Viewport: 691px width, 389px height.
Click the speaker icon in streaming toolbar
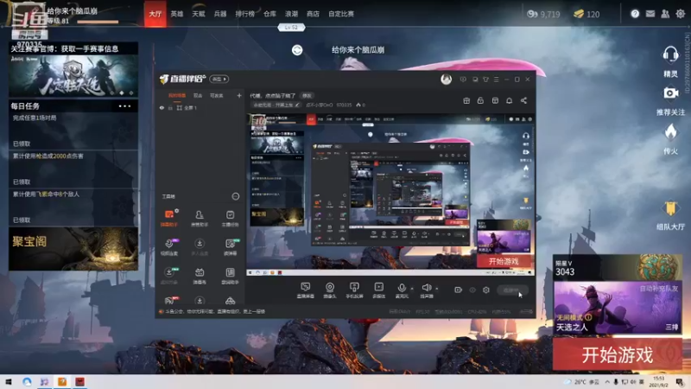[x=426, y=288]
